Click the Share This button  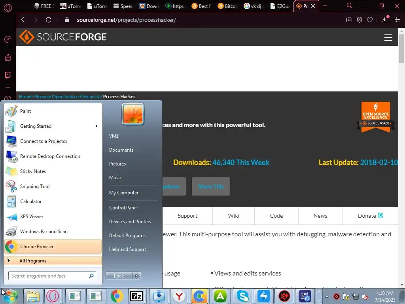[211, 186]
